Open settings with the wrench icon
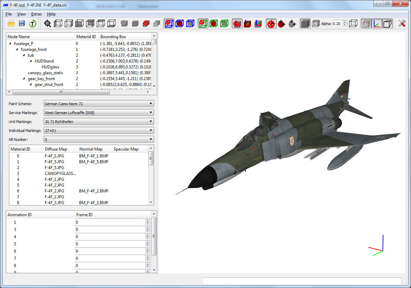This screenshot has height=288, width=411. click(x=402, y=24)
